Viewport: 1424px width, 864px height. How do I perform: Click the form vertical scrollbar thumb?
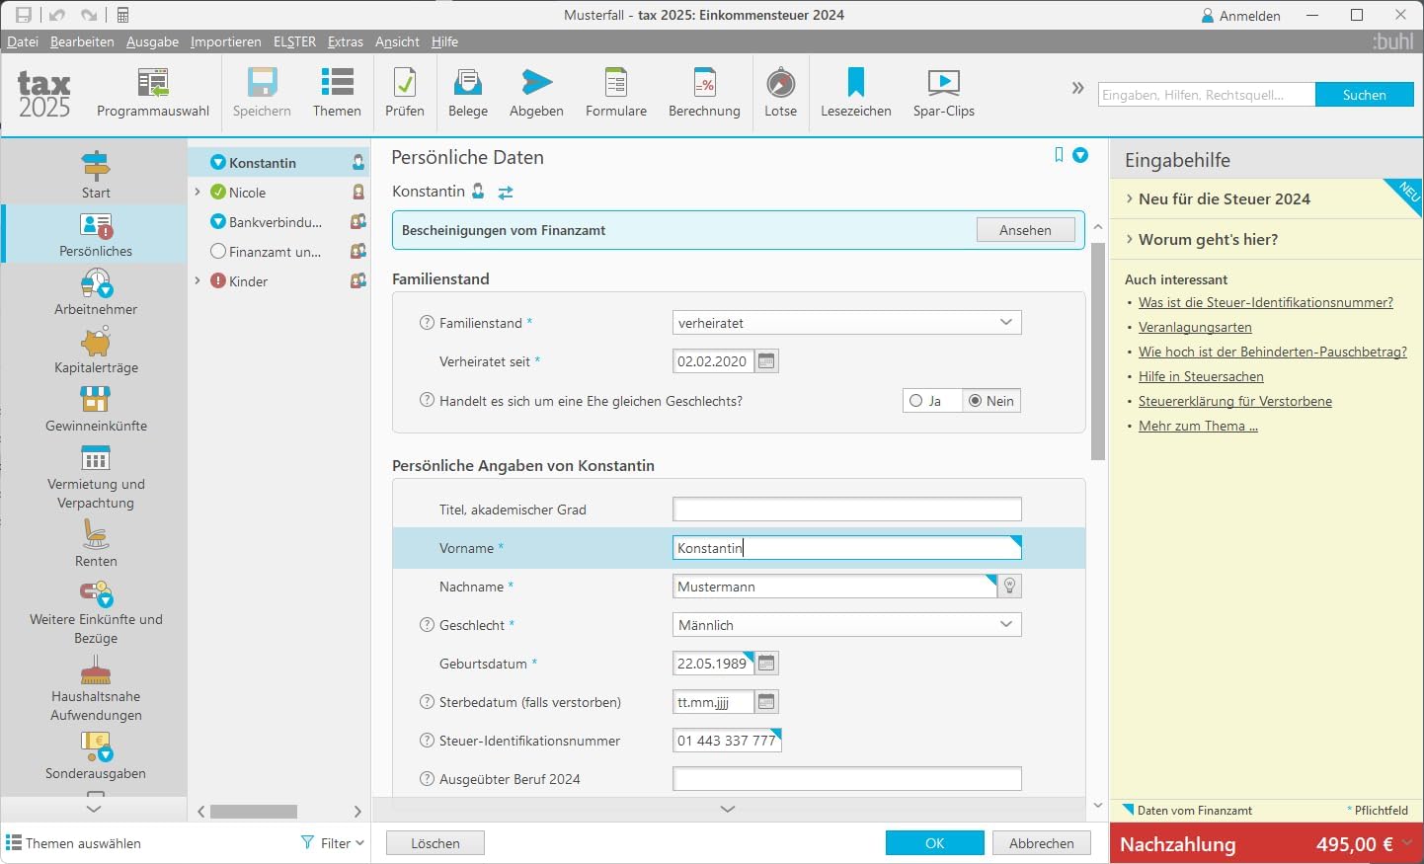coord(1098,351)
